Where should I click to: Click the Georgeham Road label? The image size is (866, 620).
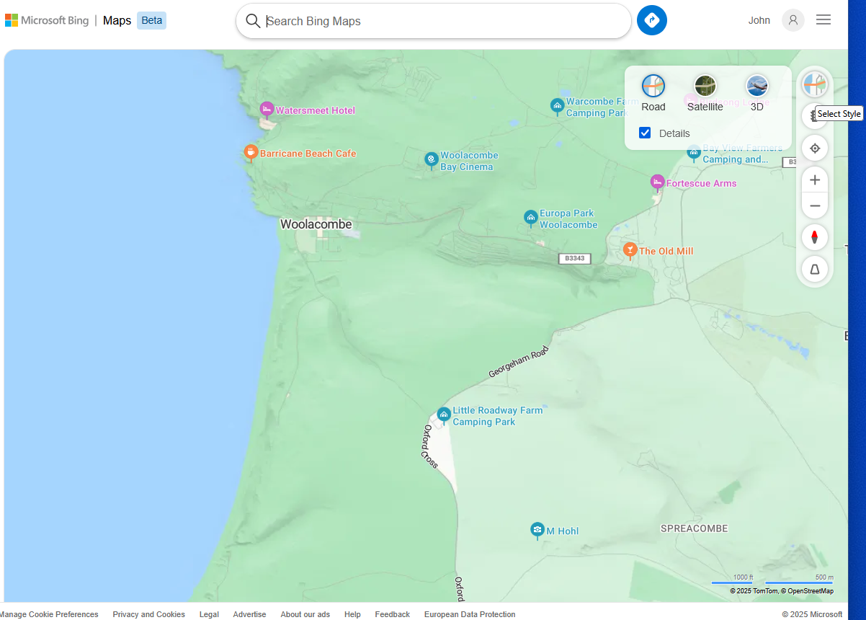(x=519, y=362)
